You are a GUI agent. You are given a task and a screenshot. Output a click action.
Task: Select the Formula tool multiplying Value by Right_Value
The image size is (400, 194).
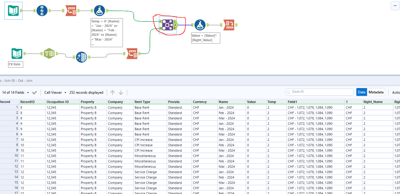tap(200, 25)
